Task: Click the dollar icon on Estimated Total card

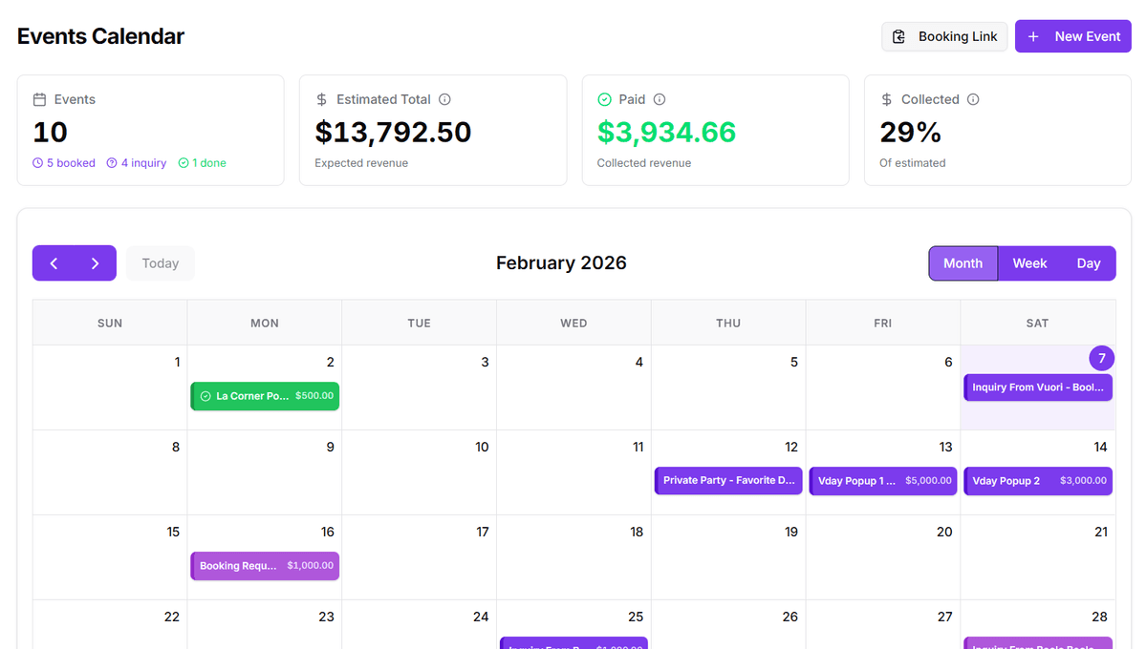Action: (319, 99)
